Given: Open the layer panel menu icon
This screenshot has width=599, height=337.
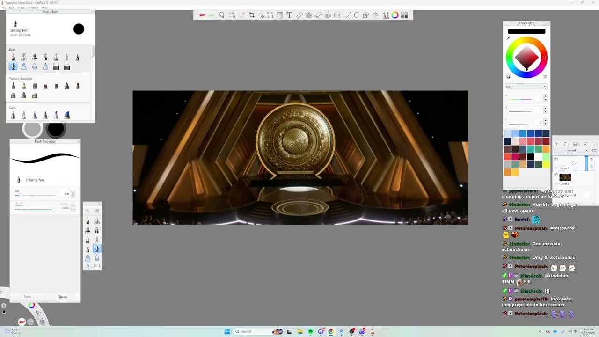Looking at the screenshot, I should [x=594, y=144].
